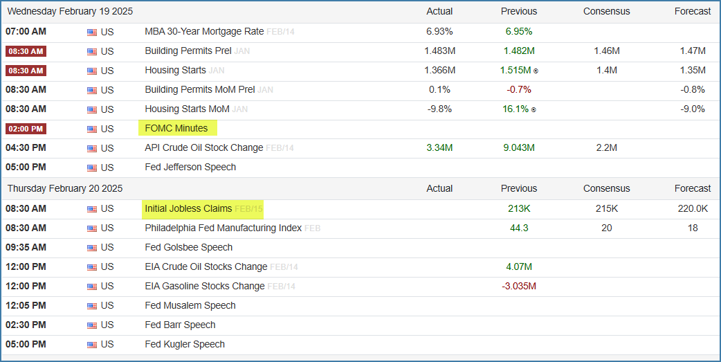Open Philadelphia Fed Manufacturing Index event

[x=223, y=228]
